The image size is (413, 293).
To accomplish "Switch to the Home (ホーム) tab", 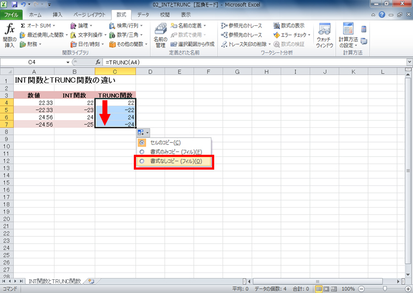I will pos(35,15).
